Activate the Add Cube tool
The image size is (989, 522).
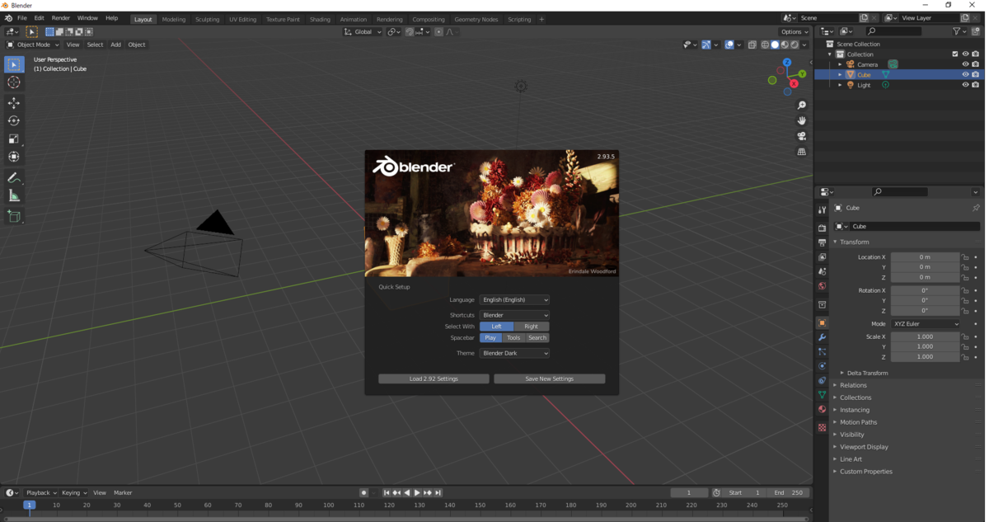pyautogui.click(x=14, y=216)
